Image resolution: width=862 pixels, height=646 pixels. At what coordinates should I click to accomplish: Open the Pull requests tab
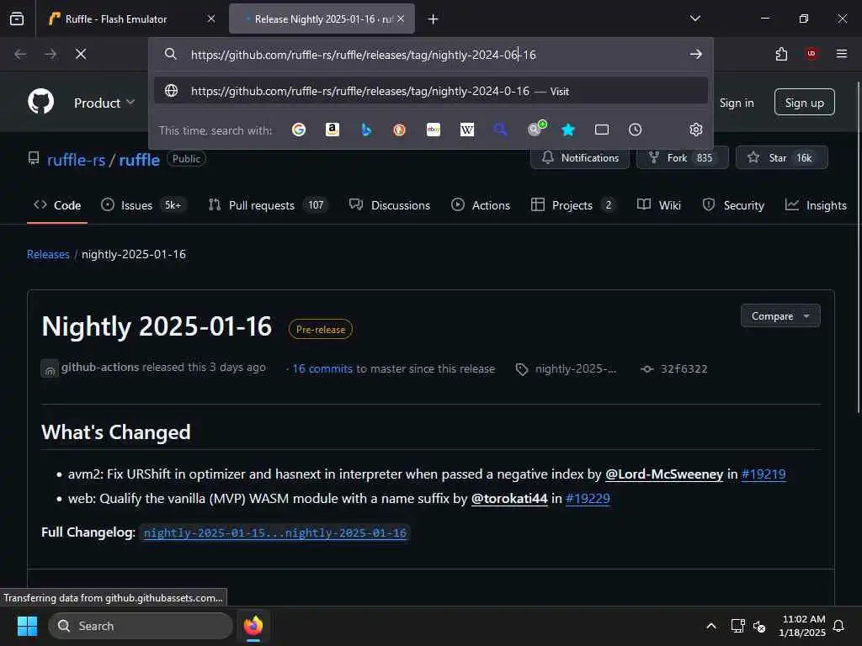point(269,205)
